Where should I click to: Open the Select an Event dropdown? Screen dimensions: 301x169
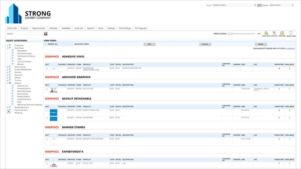tap(234, 5)
